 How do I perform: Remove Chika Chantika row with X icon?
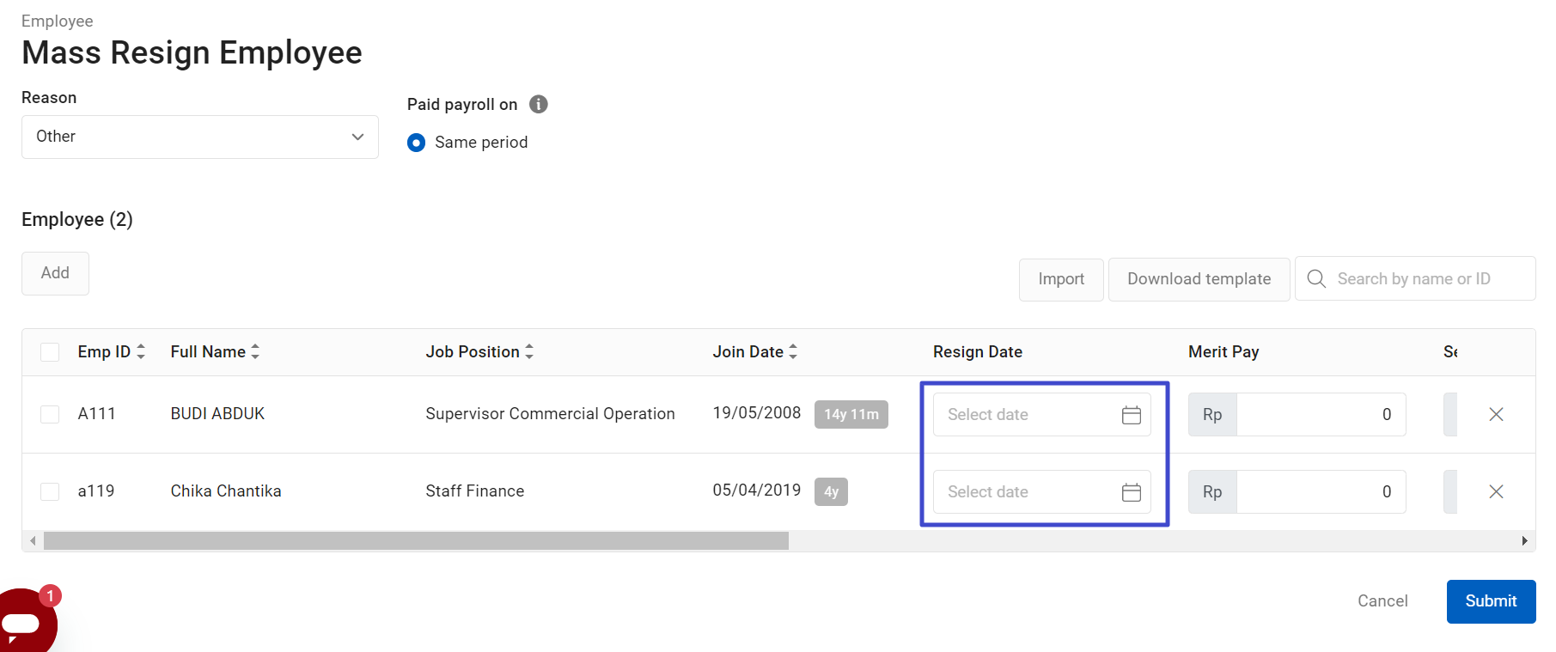point(1496,491)
